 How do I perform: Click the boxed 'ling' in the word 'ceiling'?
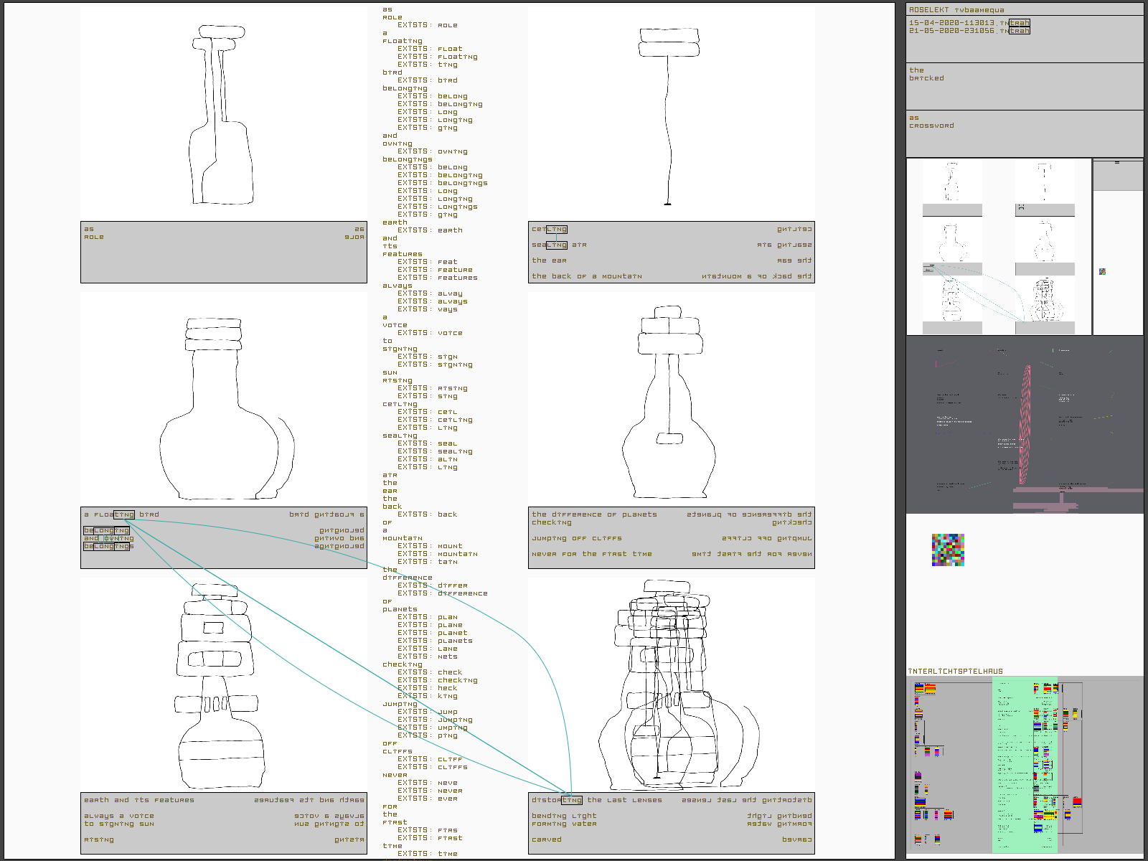point(557,230)
